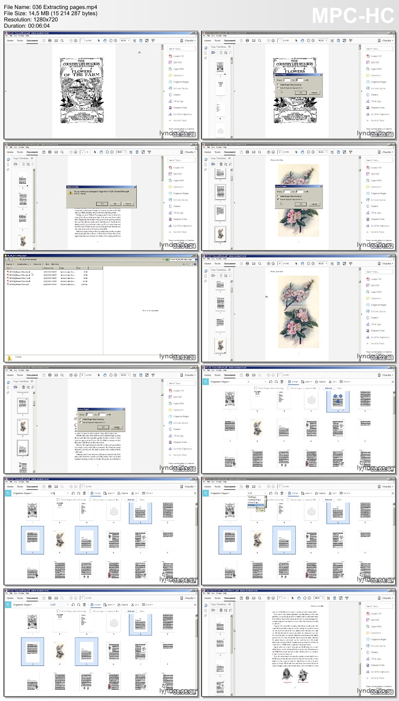Uncheck Extract Pages As Separate Files, 00:01:52 dialog

(278, 199)
